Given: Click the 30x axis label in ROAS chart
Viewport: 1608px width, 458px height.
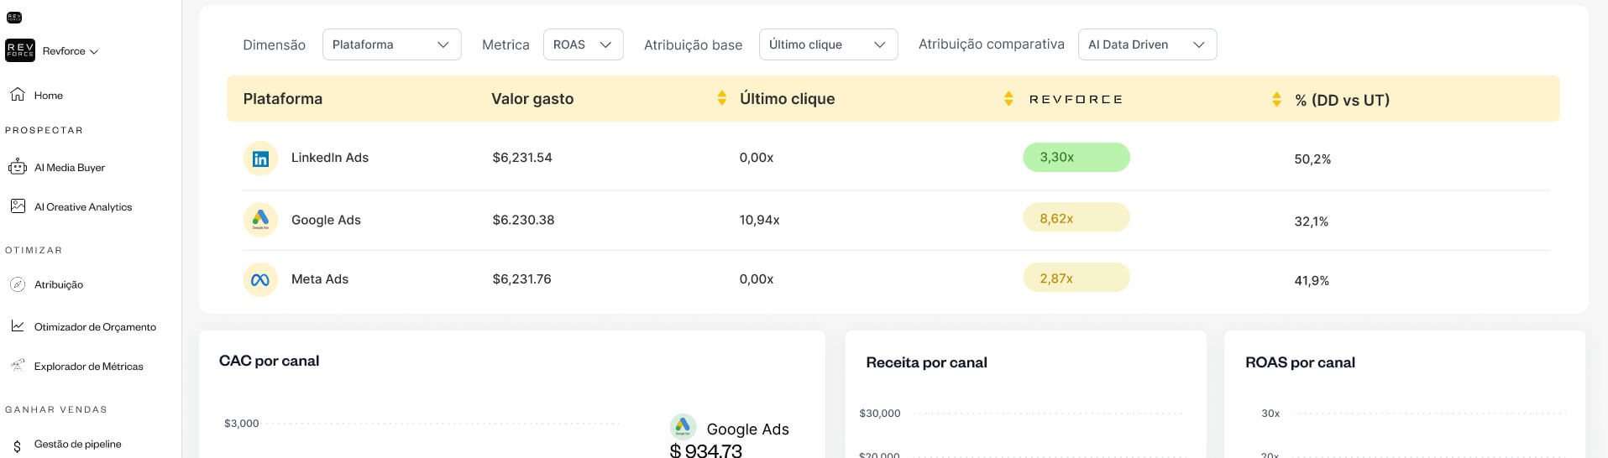Looking at the screenshot, I should coord(1270,414).
